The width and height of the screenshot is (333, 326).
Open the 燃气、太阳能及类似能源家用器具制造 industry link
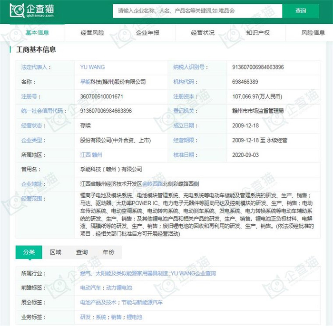click(x=124, y=273)
